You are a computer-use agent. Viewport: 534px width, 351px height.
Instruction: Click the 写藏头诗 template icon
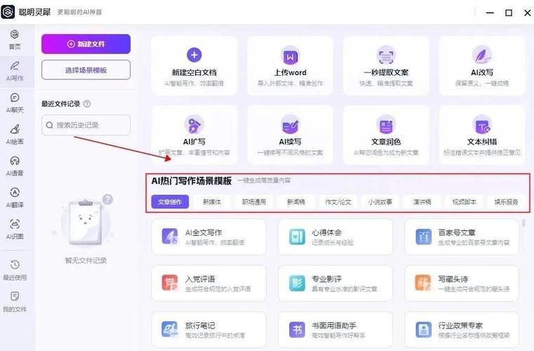(x=423, y=283)
